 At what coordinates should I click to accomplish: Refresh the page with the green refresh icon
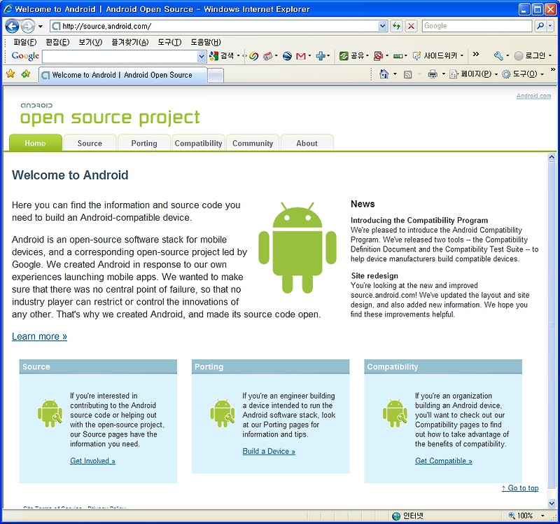tap(397, 26)
